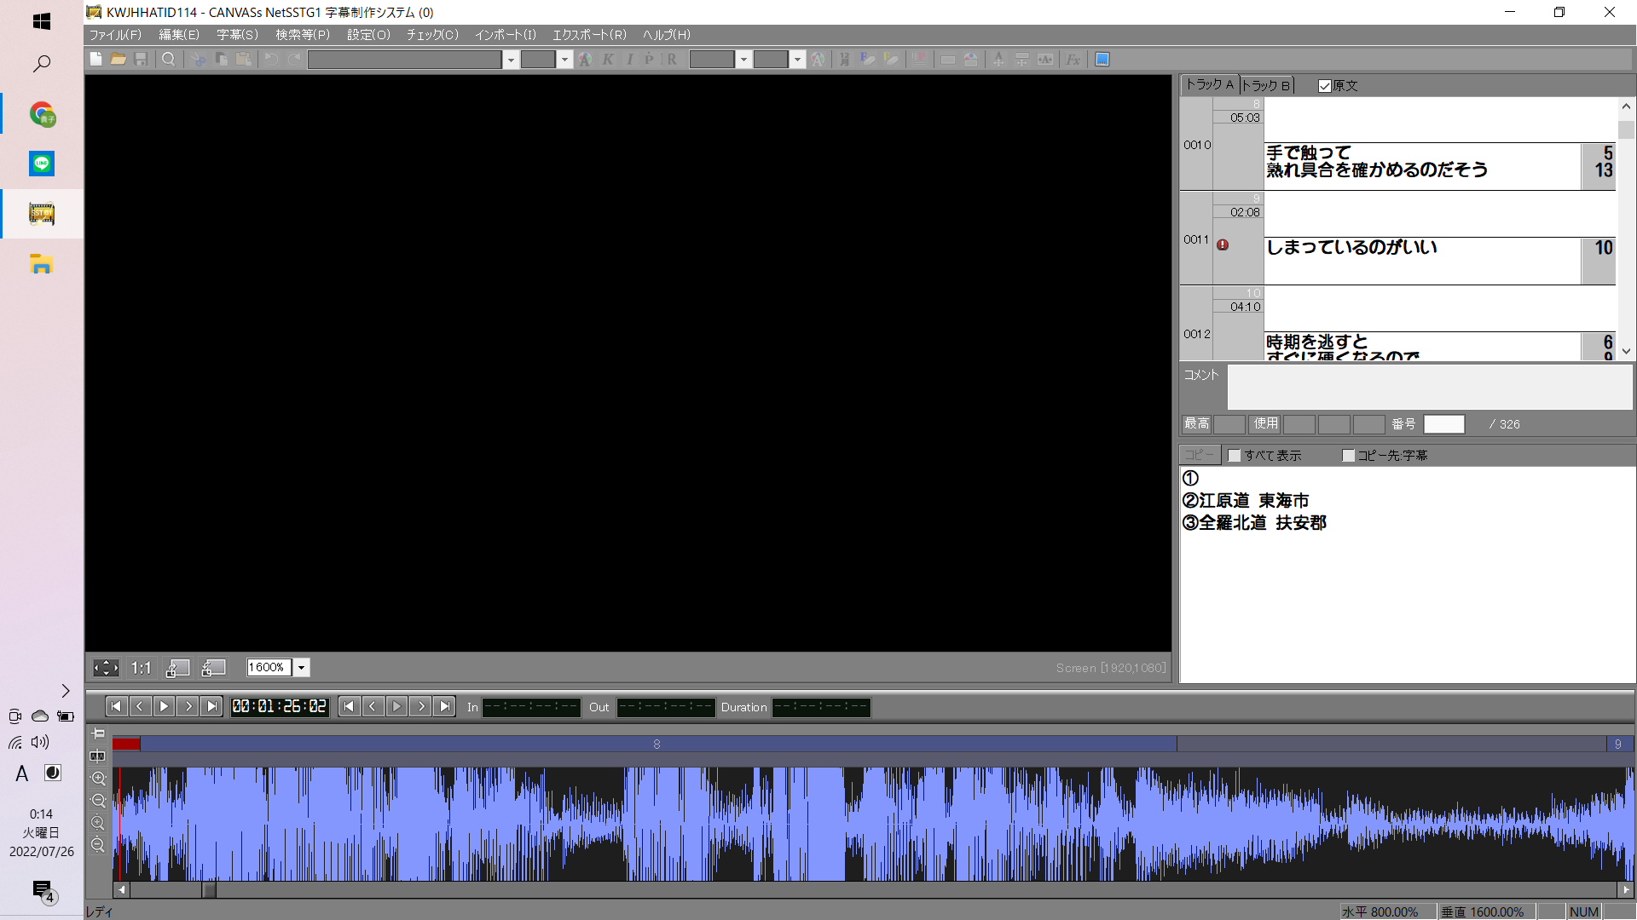Image resolution: width=1637 pixels, height=920 pixels.
Task: Zoom in waveform vertically
Action: point(98,823)
